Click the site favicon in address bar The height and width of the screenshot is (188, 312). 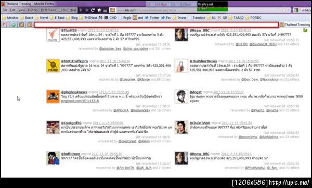pyautogui.click(x=112, y=10)
